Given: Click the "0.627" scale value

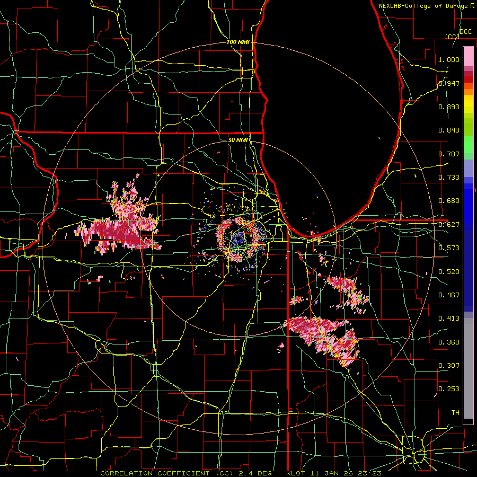Looking at the screenshot, I should click(x=449, y=225).
